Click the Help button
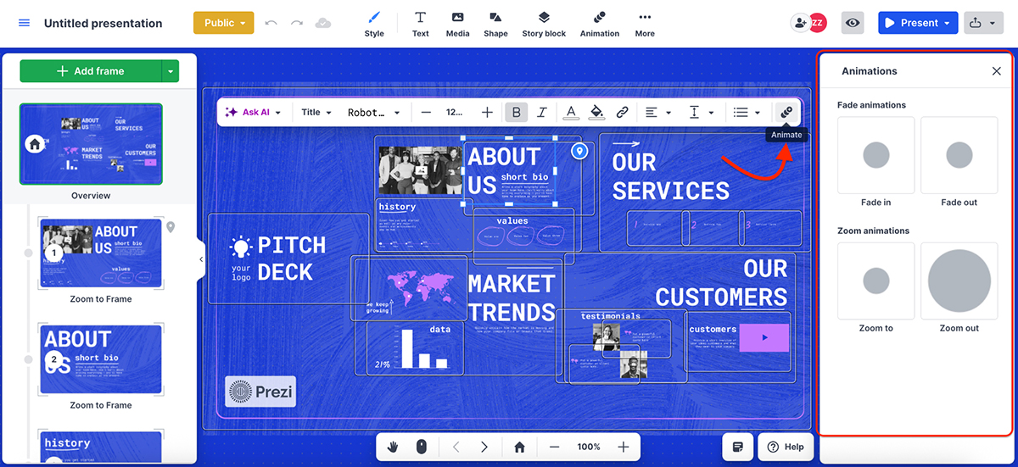 tap(786, 447)
